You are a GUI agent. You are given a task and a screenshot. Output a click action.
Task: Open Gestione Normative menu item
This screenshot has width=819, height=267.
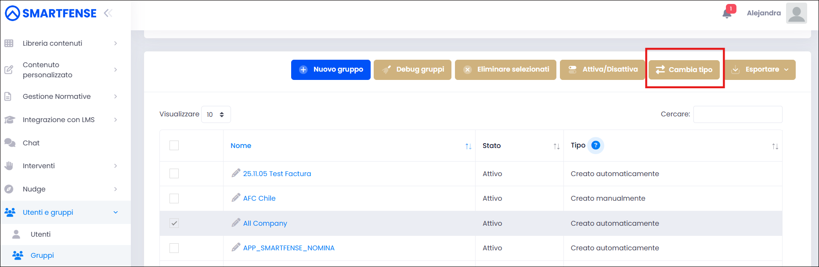65,96
